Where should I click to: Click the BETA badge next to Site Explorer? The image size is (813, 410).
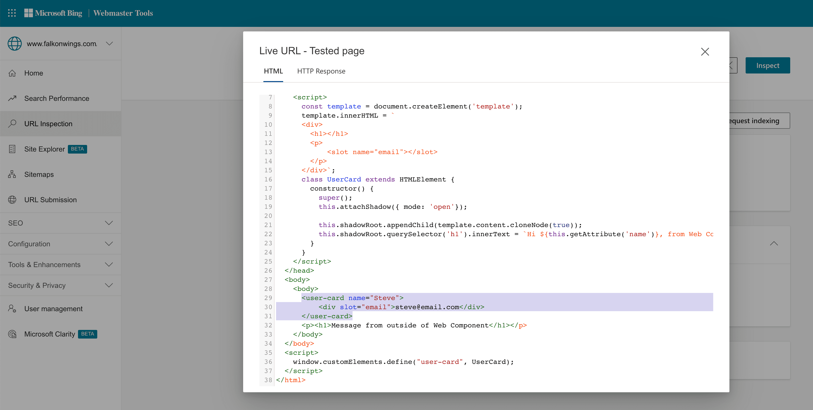click(77, 149)
